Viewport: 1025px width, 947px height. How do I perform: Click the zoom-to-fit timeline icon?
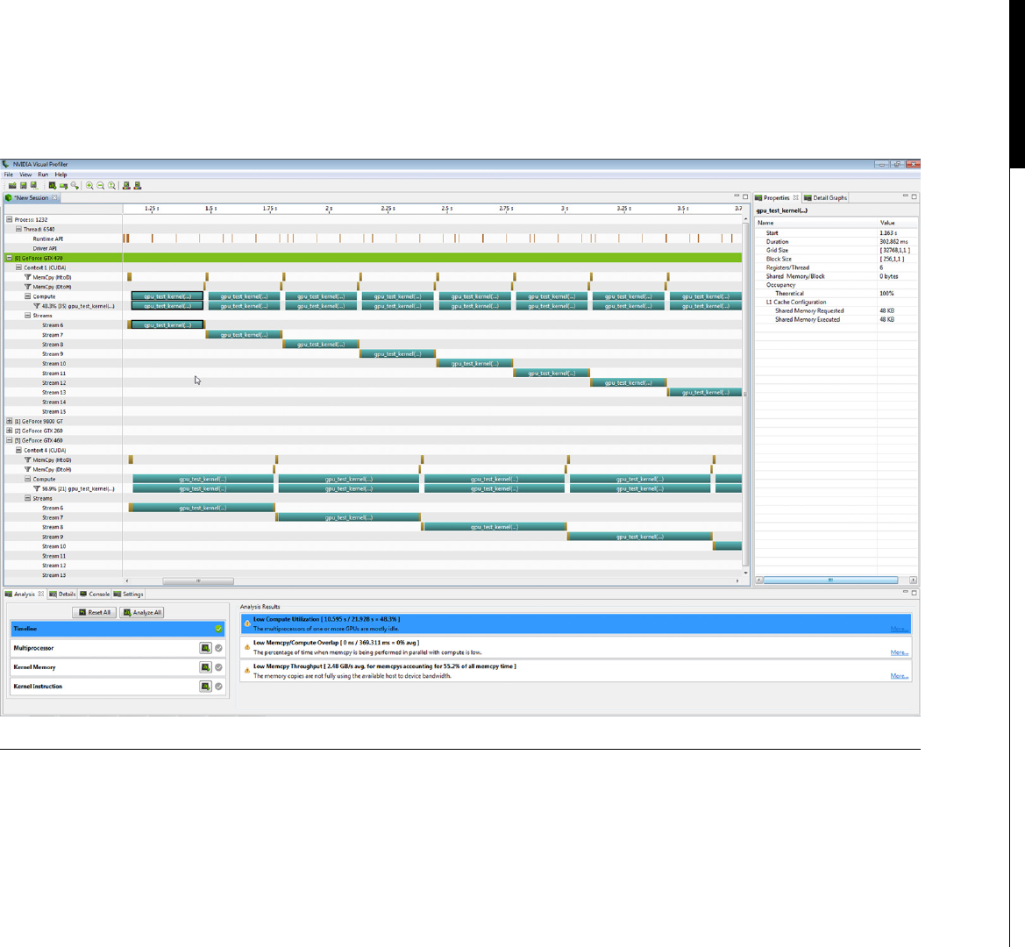(x=111, y=186)
